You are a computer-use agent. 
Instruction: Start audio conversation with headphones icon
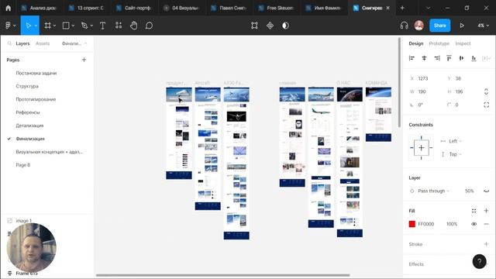point(404,26)
